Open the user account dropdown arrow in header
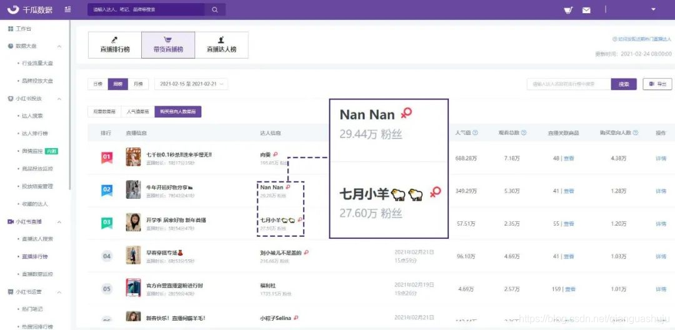Screen dimensions: 675x330 click(653, 9)
